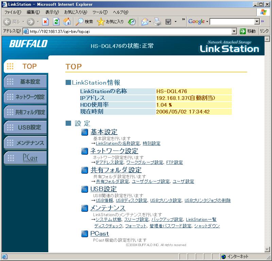Click the vertical scrollbar down arrow
Image resolution: width=272 pixels, height=261 pixels.
[267, 249]
